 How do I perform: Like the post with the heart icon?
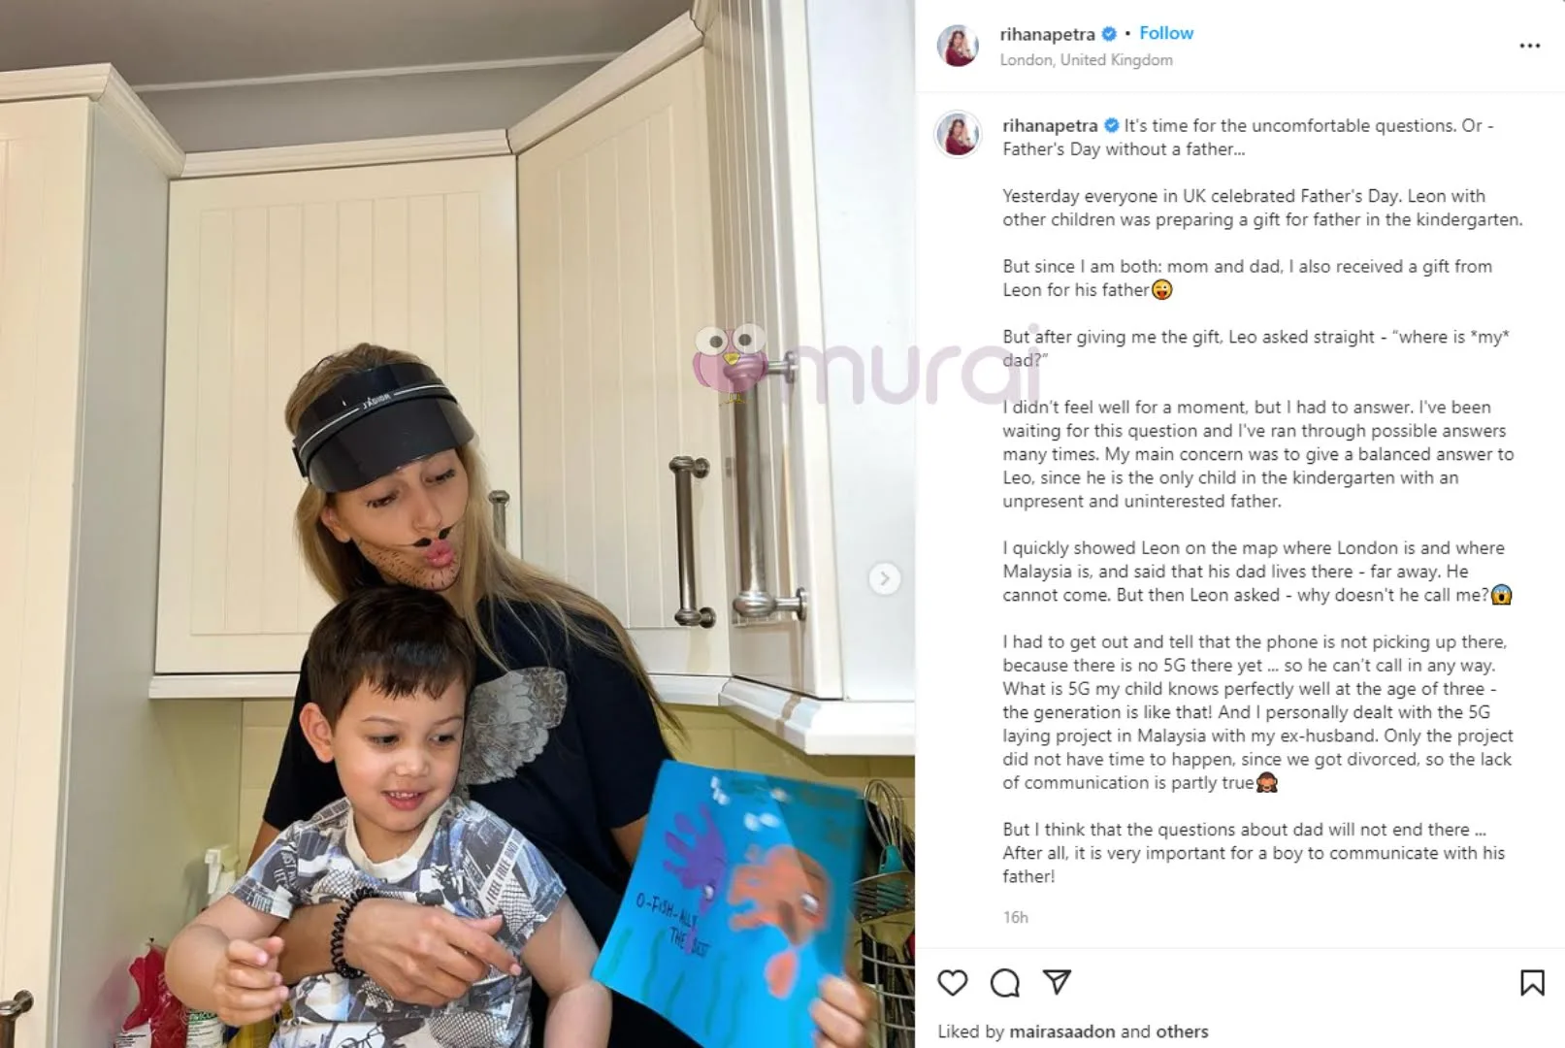click(953, 983)
